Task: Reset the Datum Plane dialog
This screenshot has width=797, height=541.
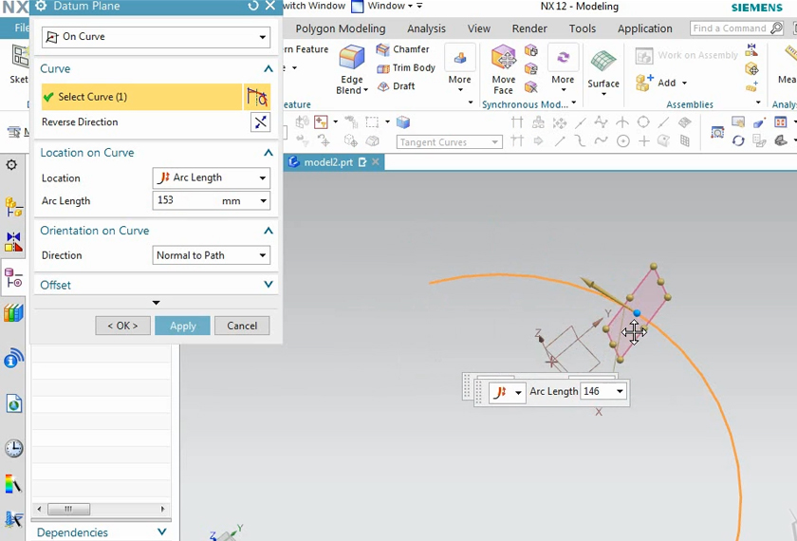Action: click(253, 6)
